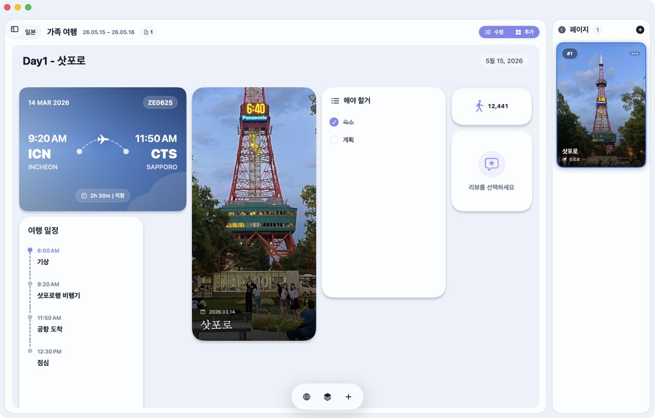Click the 6:00 AM timeline marker
655x418 pixels.
(30, 250)
